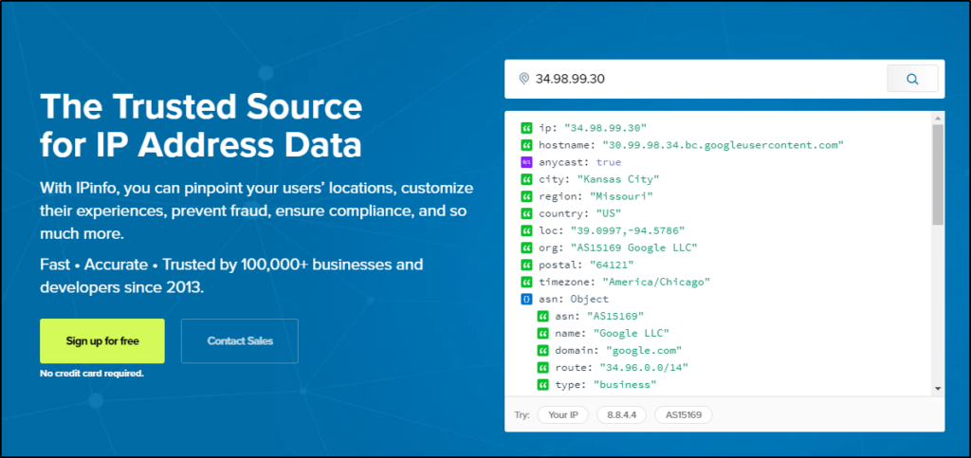The width and height of the screenshot is (971, 458).
Task: Click Sign up for free button
Action: click(102, 341)
